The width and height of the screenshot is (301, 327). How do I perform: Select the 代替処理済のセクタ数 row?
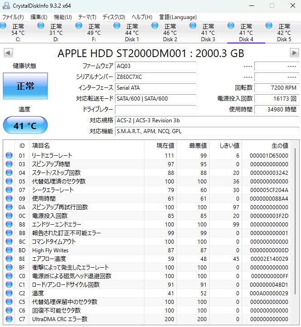[x=147, y=182]
